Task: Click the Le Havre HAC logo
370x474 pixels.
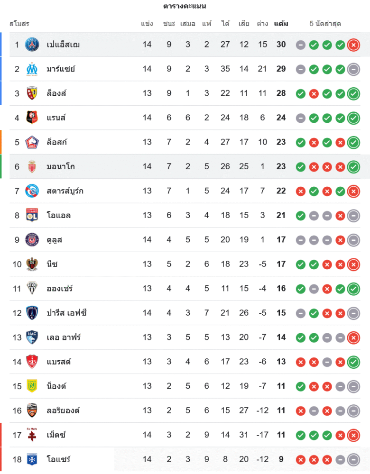Action: tap(32, 337)
